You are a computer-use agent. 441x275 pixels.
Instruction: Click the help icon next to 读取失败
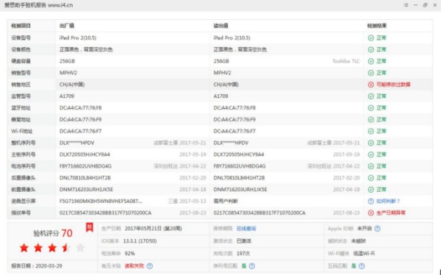(150, 266)
